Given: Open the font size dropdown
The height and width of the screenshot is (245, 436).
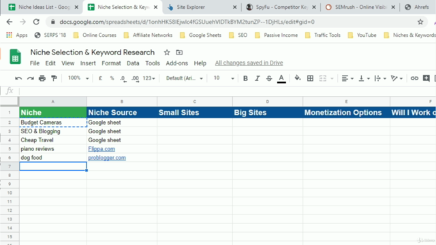Looking at the screenshot, I should 224,78.
